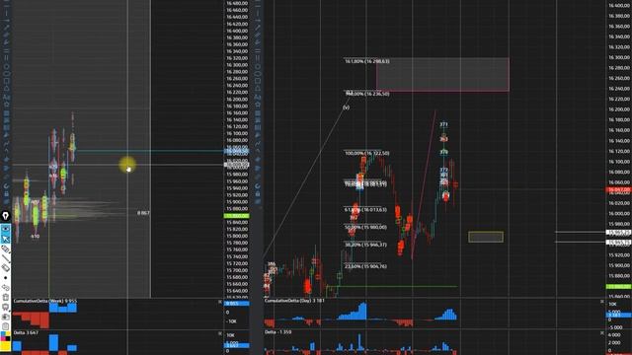Select the cursor pointer tool in annotation toolbar
The width and height of the screenshot is (632, 355).
tap(5, 239)
